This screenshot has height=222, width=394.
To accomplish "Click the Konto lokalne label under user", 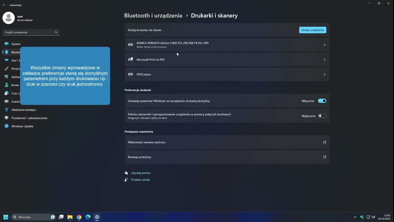I will (x=25, y=20).
